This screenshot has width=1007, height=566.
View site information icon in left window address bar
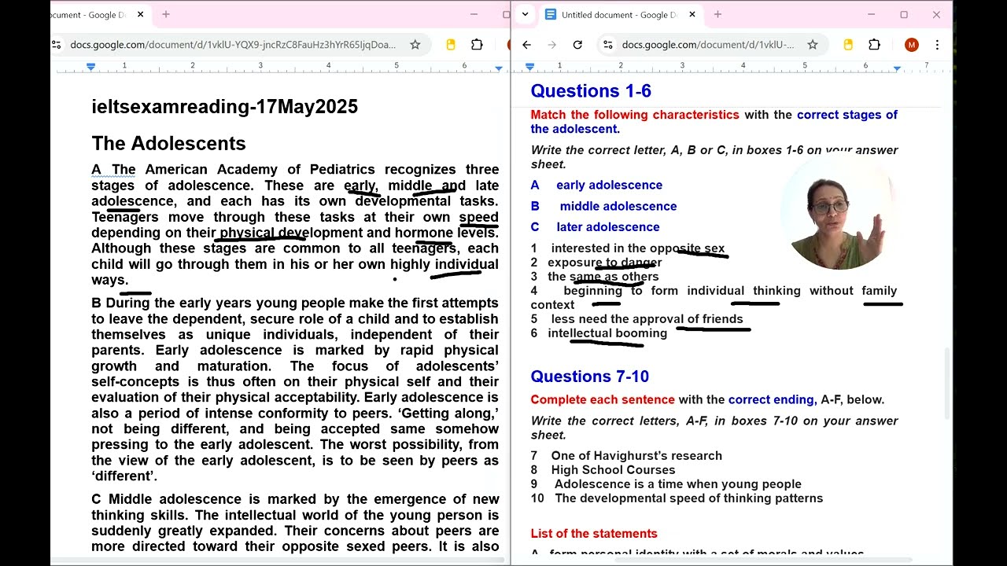click(x=57, y=45)
